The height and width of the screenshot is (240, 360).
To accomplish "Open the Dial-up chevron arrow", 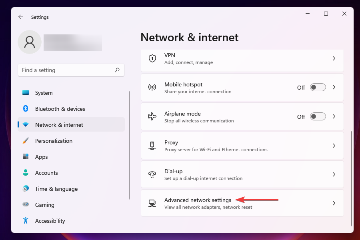I will coord(334,174).
